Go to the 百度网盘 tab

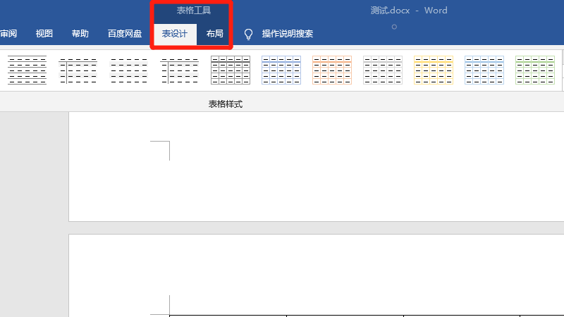(x=125, y=34)
